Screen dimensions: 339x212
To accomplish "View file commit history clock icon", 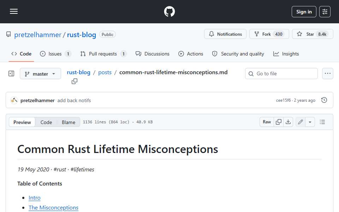I will [x=324, y=100].
